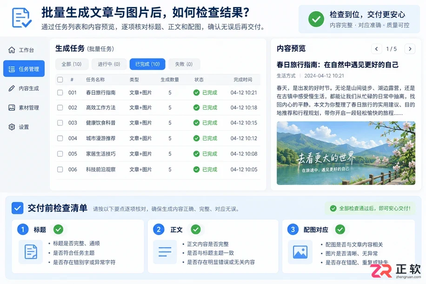This screenshot has height=284, width=426.
Task: Click the 完成时间 column header
Action: [x=243, y=79]
